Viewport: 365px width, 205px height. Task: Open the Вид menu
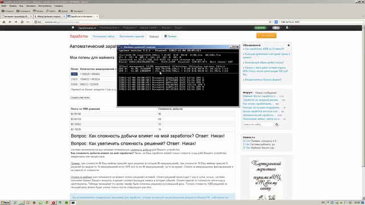21,6
